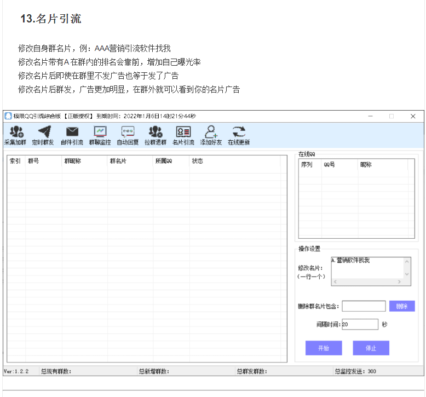Click the 总现有群数 status entry
This screenshot has height=397, width=426.
tap(56, 371)
